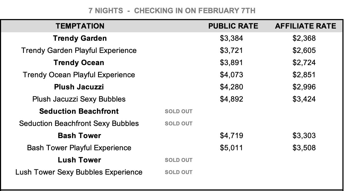Click SOLD OUT beside Lush Tower

pyautogui.click(x=179, y=160)
